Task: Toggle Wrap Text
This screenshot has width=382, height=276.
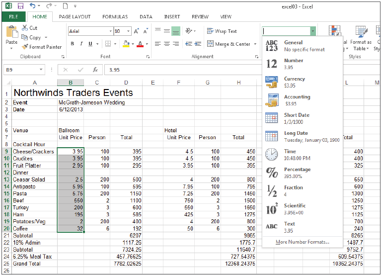Action: [x=222, y=31]
